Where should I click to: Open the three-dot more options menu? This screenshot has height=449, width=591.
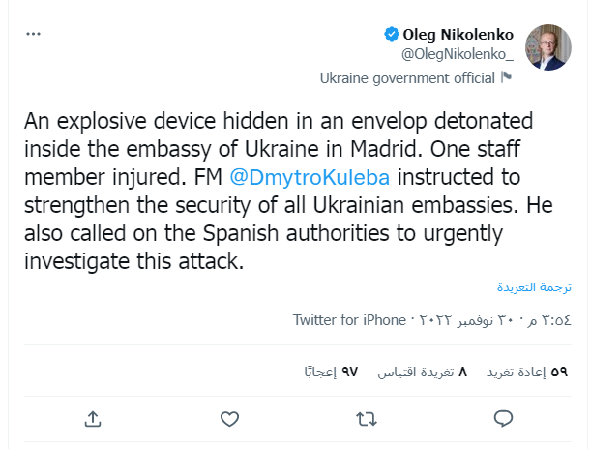[35, 34]
